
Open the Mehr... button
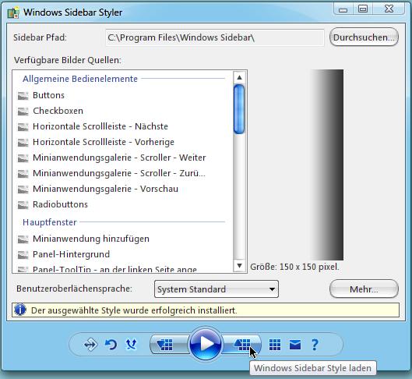click(364, 289)
